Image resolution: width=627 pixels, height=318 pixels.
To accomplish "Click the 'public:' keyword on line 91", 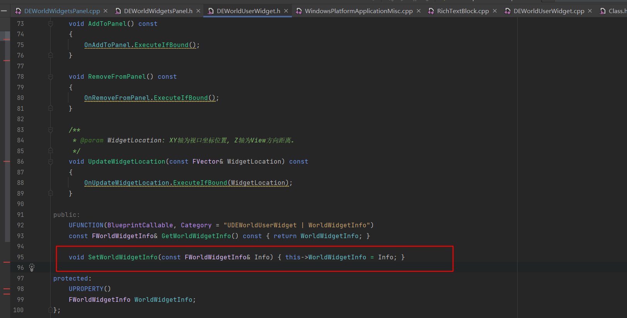I will [66, 215].
